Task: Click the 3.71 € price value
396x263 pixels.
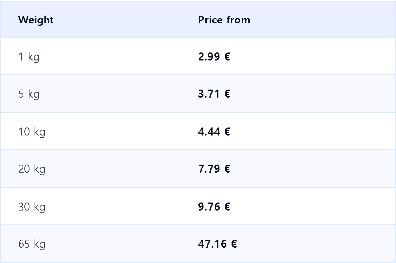Action: (x=214, y=94)
